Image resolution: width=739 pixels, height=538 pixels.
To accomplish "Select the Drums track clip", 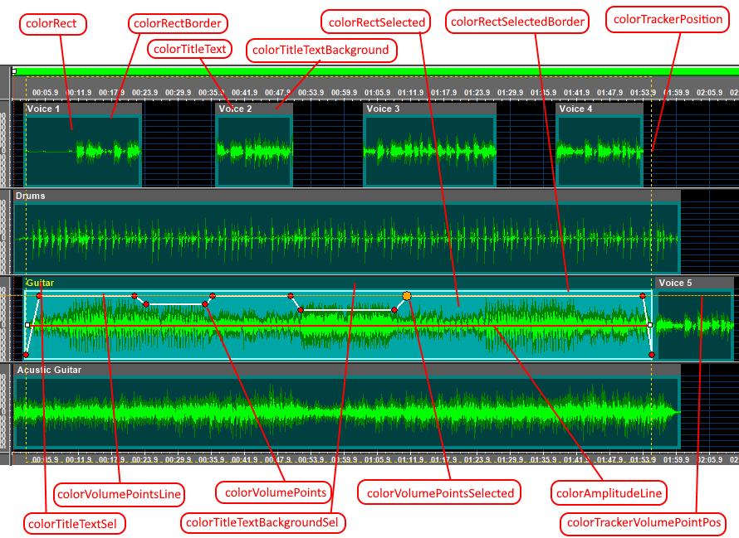I will tap(347, 238).
